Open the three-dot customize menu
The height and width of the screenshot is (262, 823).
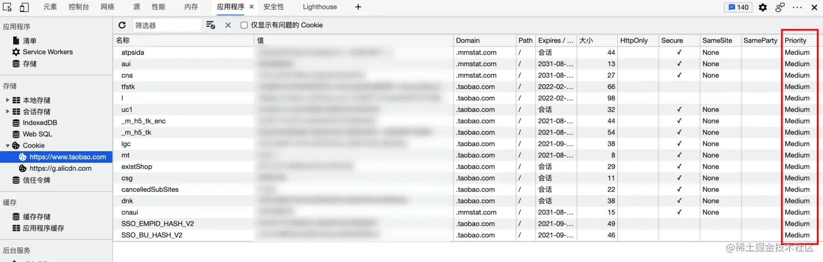(x=797, y=7)
